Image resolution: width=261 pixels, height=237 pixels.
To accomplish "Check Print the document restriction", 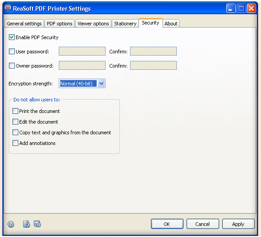I will 15,111.
